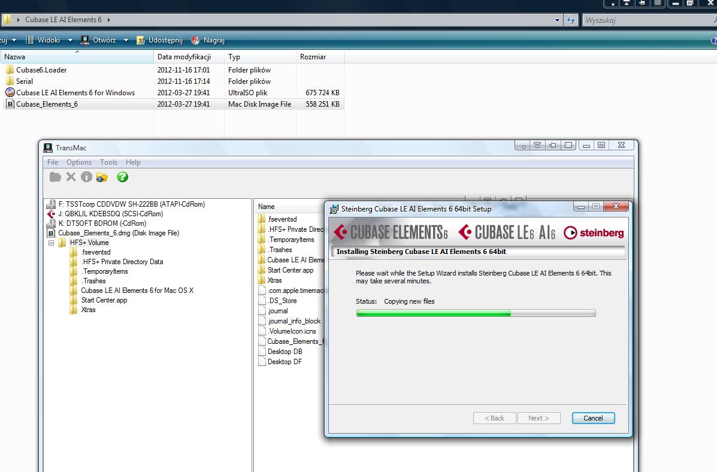The image size is (717, 472).
Task: Select .HFS+ Private Directory Data tree folder
Action: pos(122,262)
